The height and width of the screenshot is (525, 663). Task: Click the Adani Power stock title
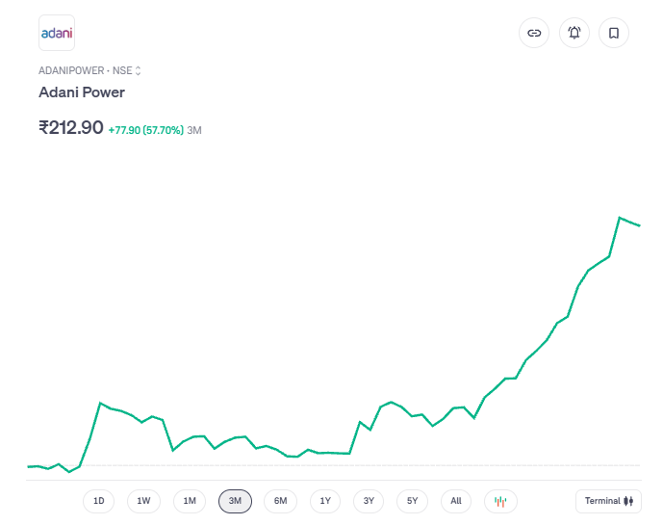[x=82, y=92]
